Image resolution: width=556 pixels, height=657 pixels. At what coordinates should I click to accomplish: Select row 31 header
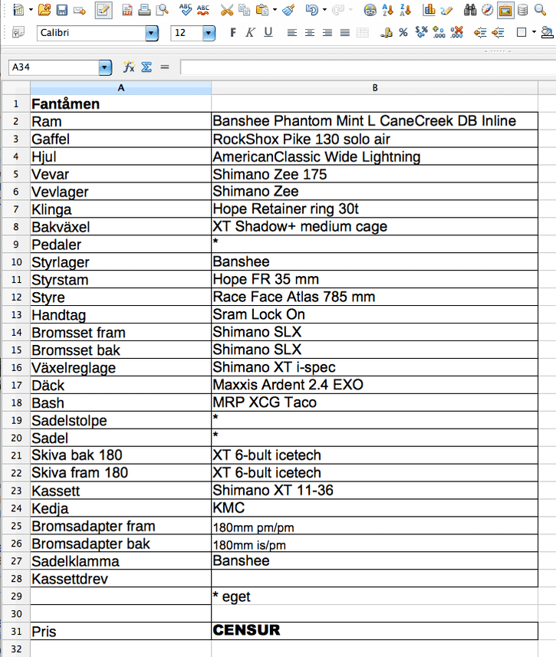16,631
